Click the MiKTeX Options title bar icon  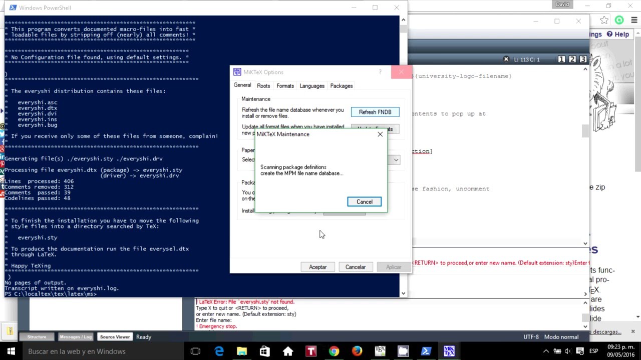pyautogui.click(x=237, y=72)
